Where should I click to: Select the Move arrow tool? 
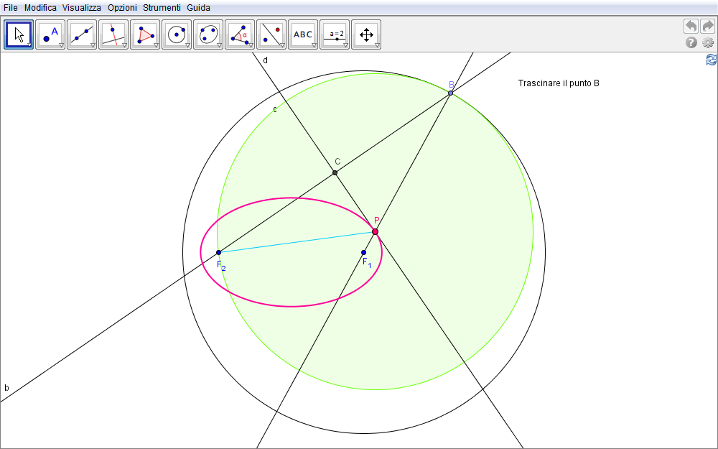[x=19, y=34]
